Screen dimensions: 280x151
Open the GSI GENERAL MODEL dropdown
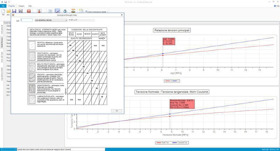click(x=51, y=20)
